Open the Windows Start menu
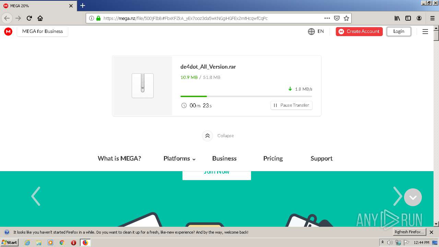The width and height of the screenshot is (439, 247). click(9, 243)
